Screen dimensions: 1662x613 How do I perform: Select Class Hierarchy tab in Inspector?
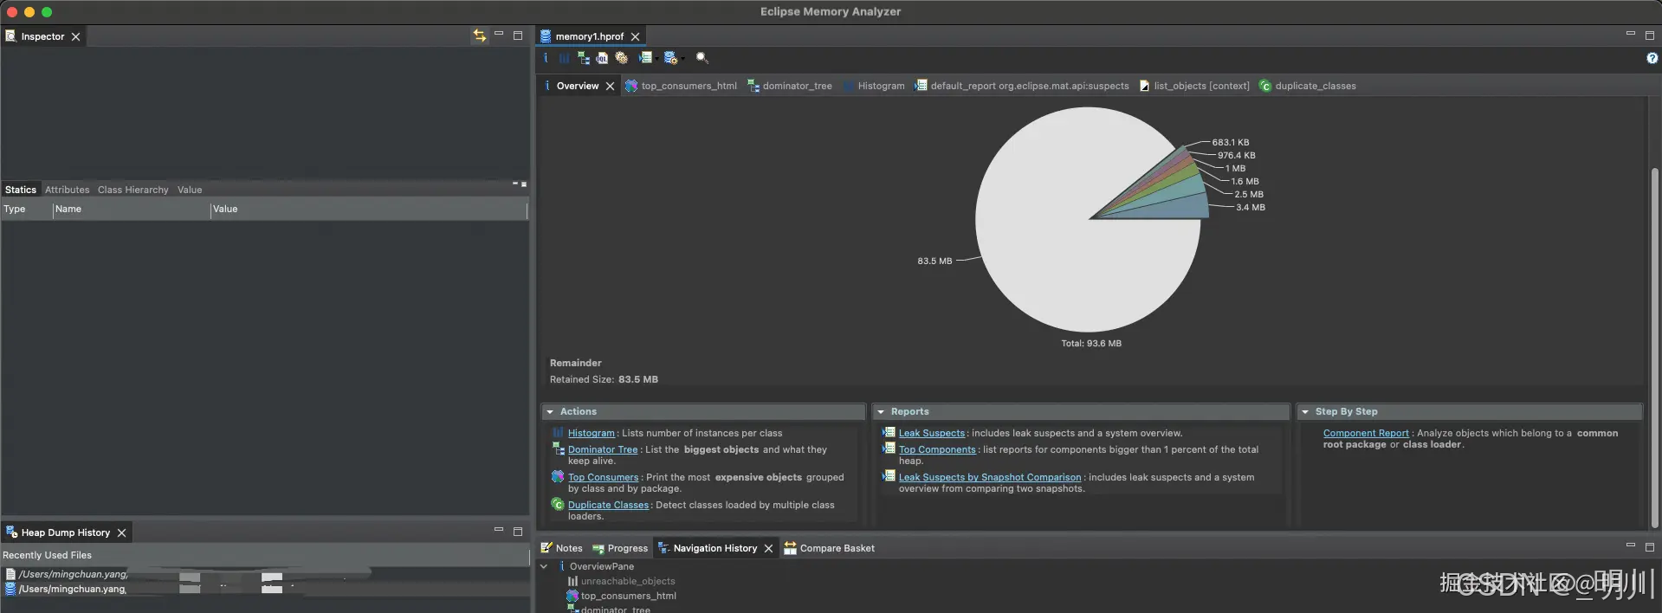[133, 190]
